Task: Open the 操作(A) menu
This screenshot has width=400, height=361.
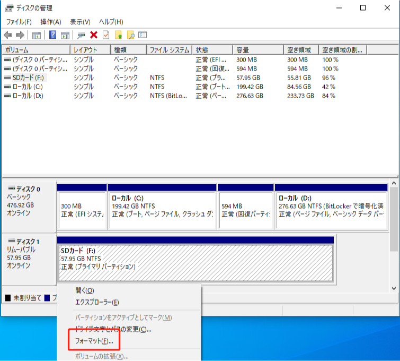Action: 51,22
